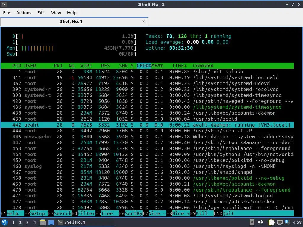Open the clipboard manager tray icon

(271, 222)
